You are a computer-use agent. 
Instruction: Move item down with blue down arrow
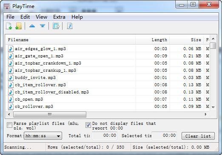tap(43, 26)
